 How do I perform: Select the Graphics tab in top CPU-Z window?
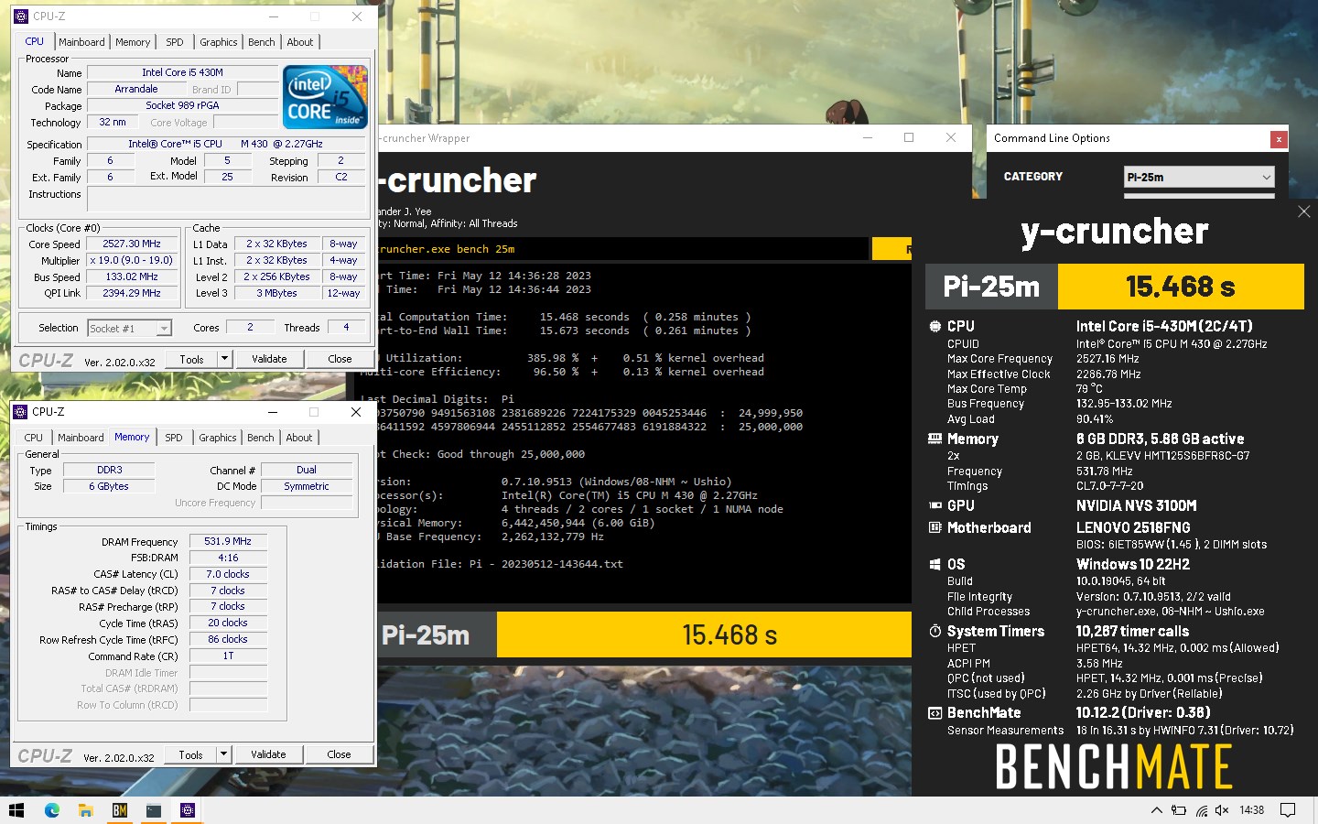pos(219,42)
